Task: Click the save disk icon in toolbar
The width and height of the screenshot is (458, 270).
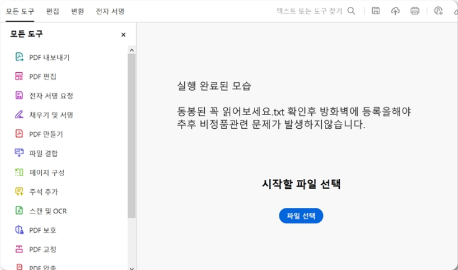Action: pos(376,11)
